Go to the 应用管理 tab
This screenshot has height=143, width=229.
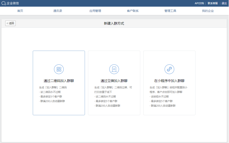[95, 11]
